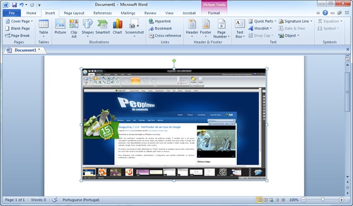Switch to Full Screen Reading view
The width and height of the screenshot is (353, 206).
pos(266,200)
